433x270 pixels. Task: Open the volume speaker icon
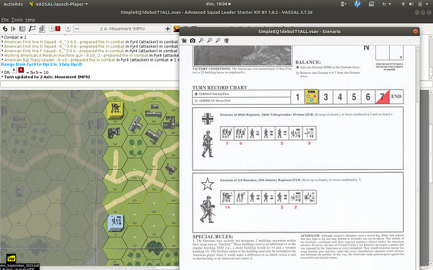pyautogui.click(x=412, y=4)
